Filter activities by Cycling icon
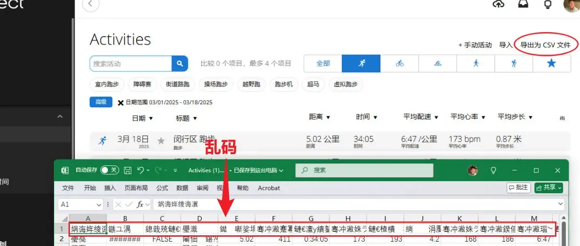580x246 pixels. pyautogui.click(x=399, y=63)
